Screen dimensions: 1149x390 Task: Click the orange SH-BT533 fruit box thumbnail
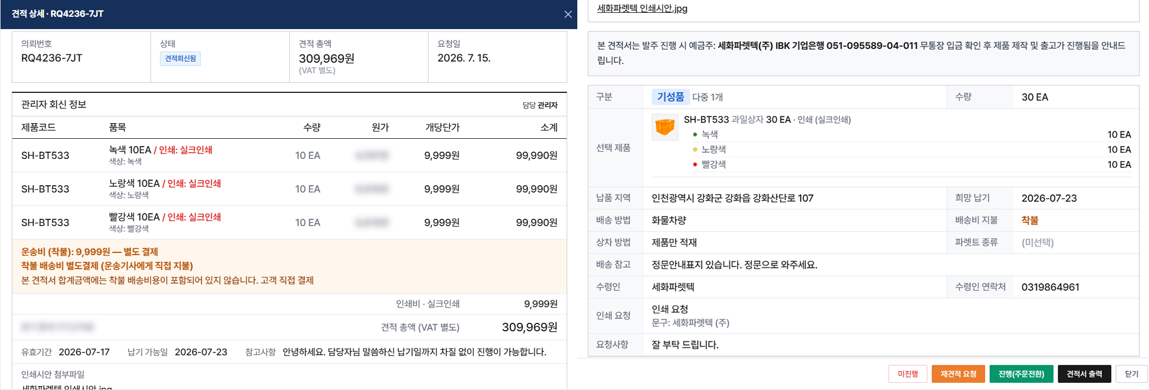(x=665, y=127)
